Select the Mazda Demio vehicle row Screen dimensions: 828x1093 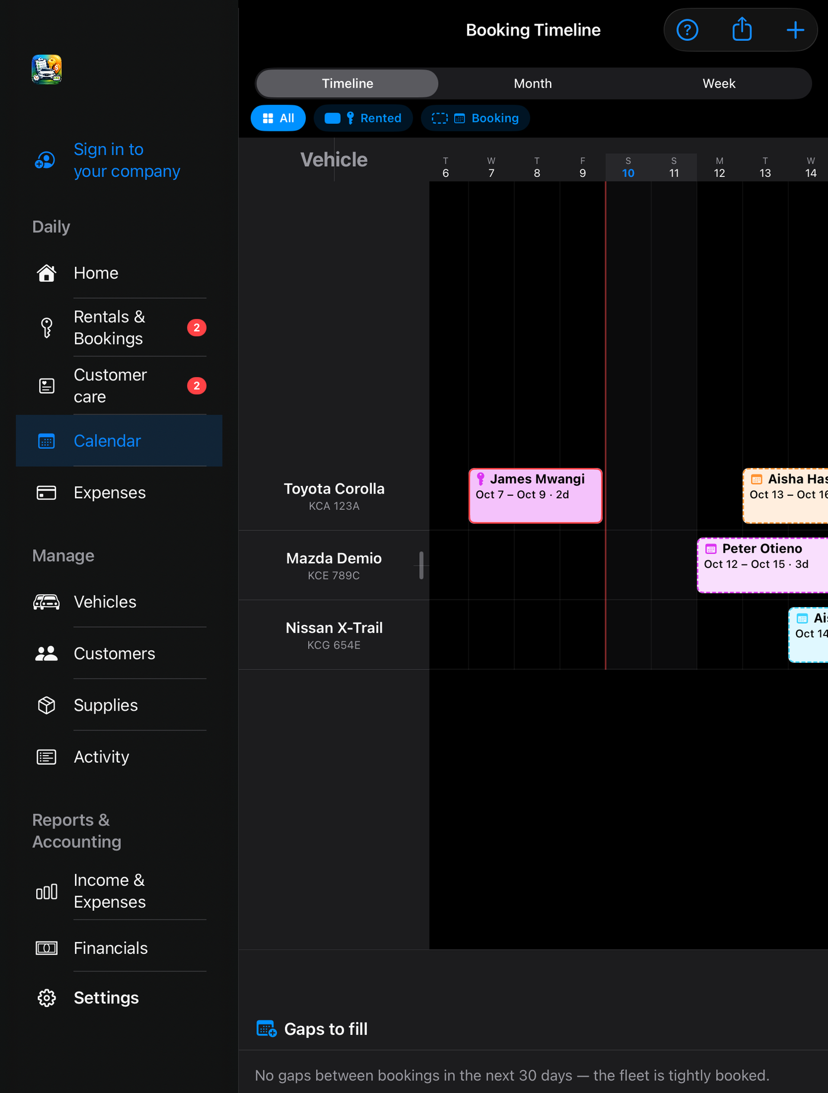(334, 566)
